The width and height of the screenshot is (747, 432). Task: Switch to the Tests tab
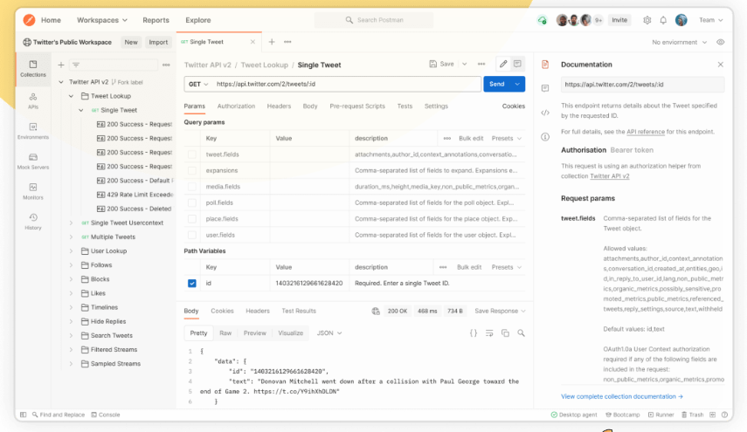[405, 106]
